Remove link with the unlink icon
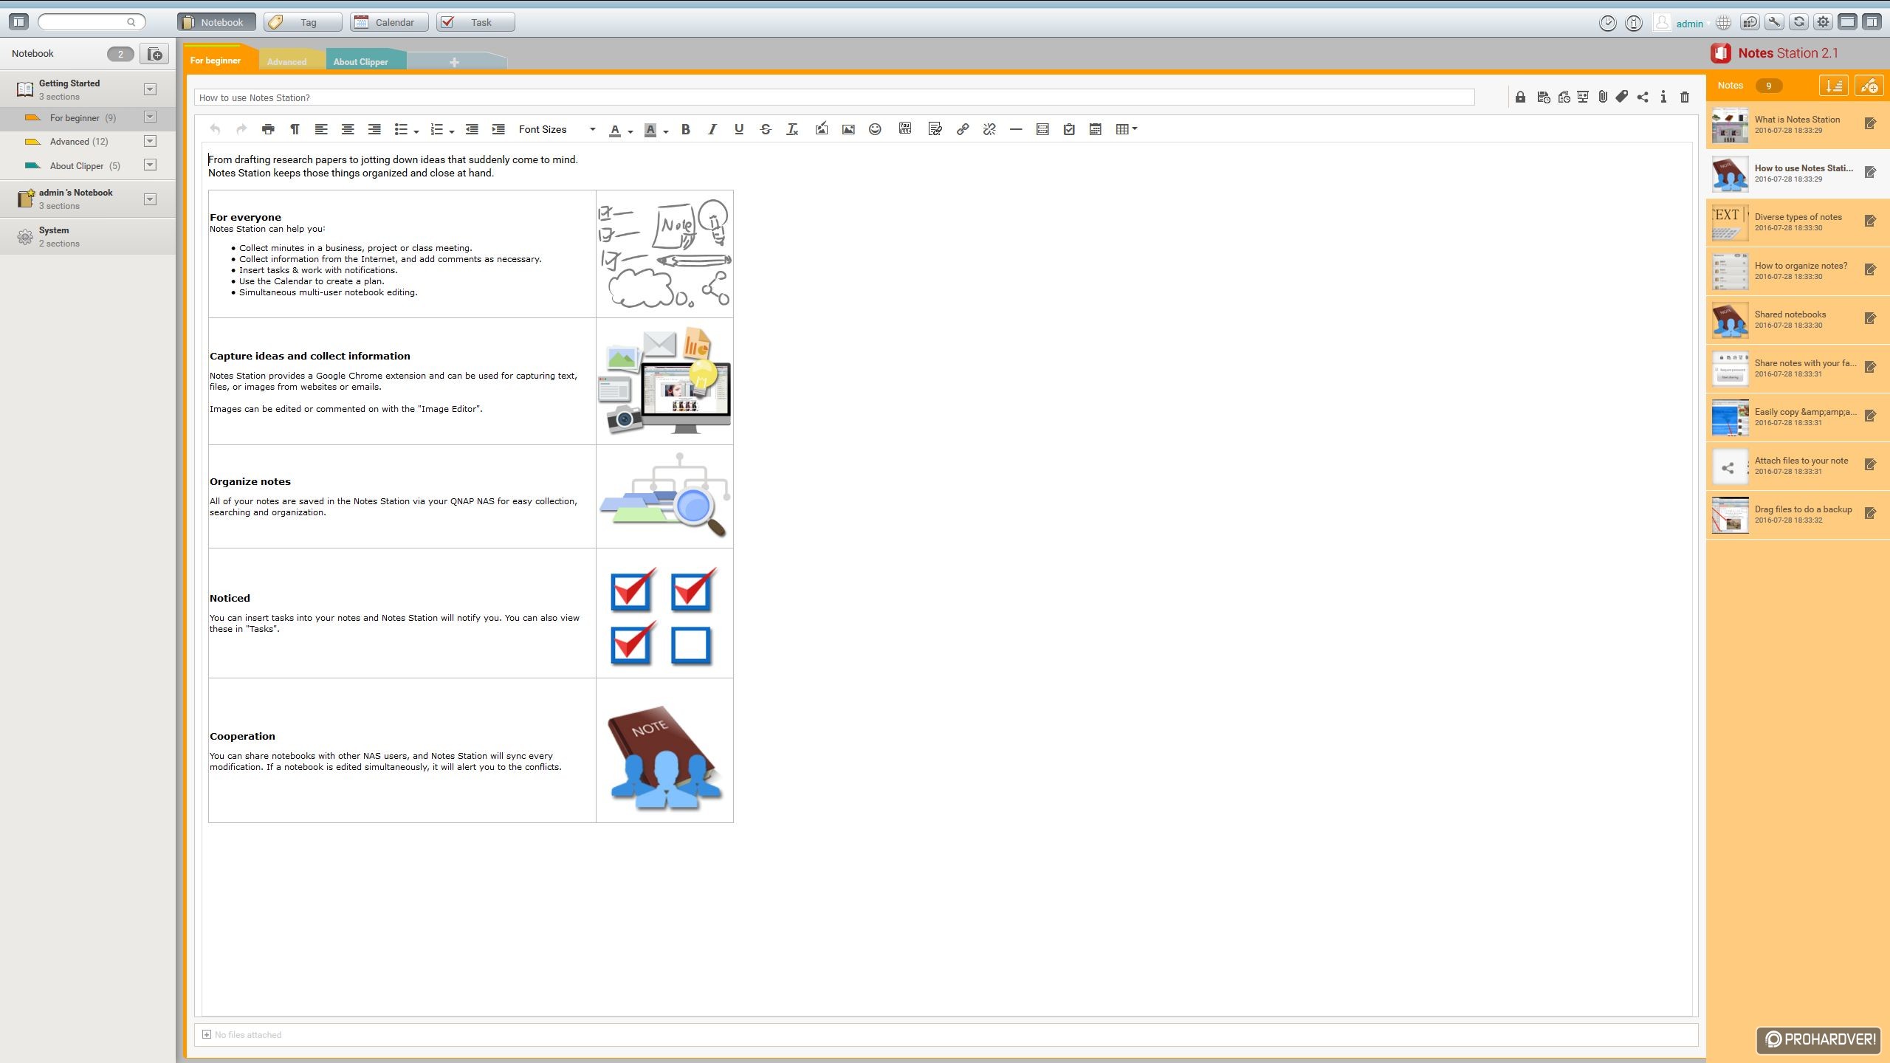Screen dimensions: 1890x1063 click(989, 129)
